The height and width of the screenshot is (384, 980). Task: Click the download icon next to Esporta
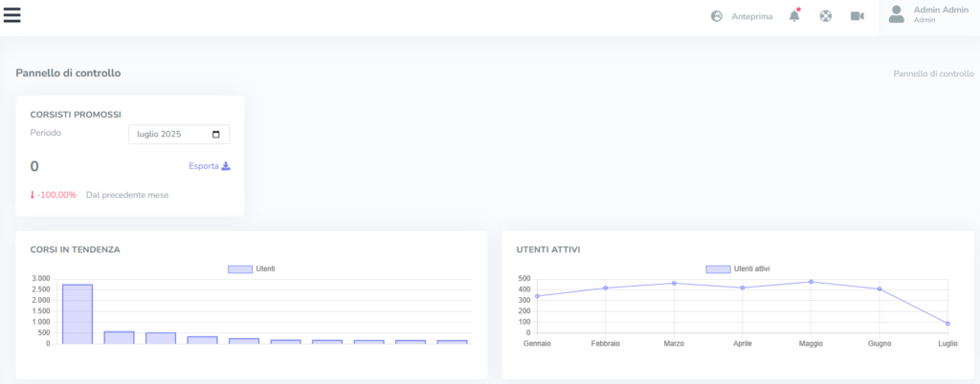click(x=226, y=165)
